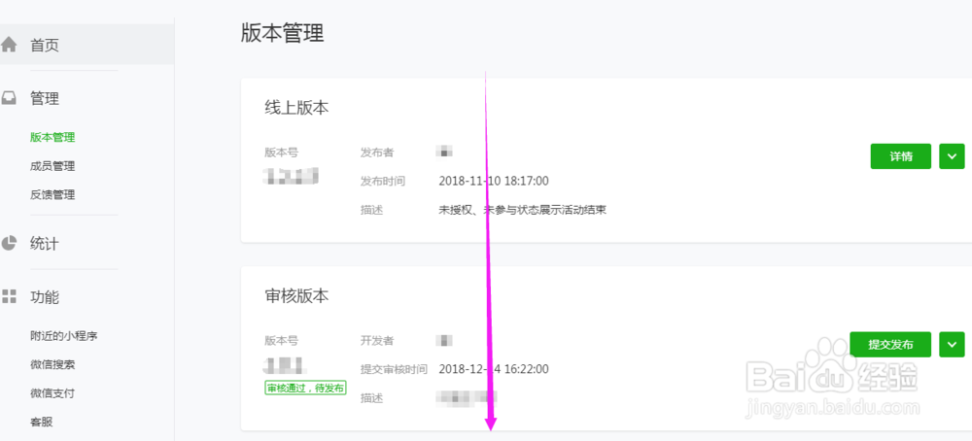
Task: Expand dropdown arrow beside 提交发布 button
Action: pyautogui.click(x=952, y=345)
